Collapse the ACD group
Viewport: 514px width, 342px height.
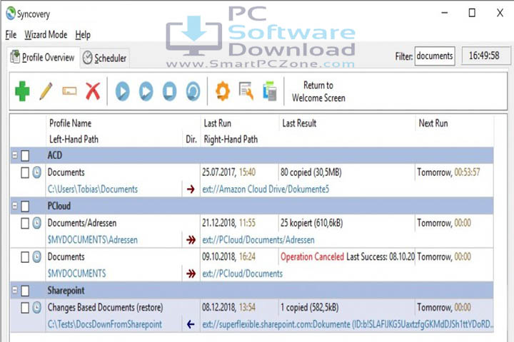[15, 155]
